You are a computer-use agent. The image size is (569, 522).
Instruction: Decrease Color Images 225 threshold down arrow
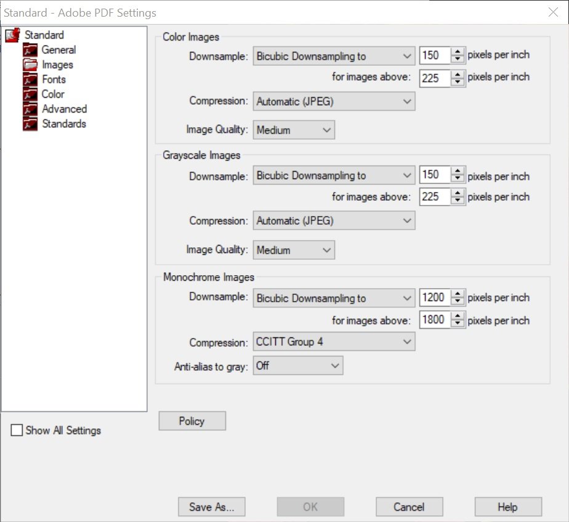point(458,82)
